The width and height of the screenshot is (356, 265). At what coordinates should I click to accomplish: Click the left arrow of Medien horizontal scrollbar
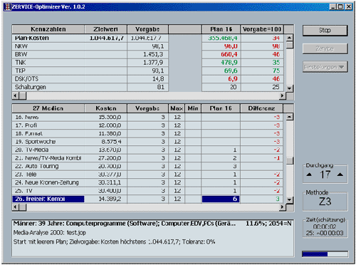pyautogui.click(x=16, y=207)
